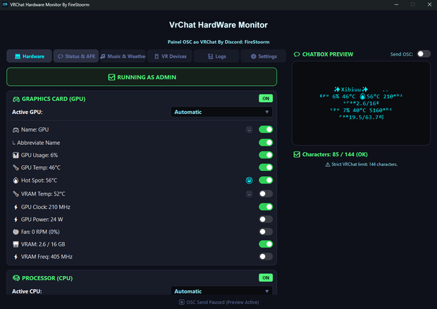Toggle the Send OSC switch
This screenshot has width=437, height=309.
tap(424, 53)
